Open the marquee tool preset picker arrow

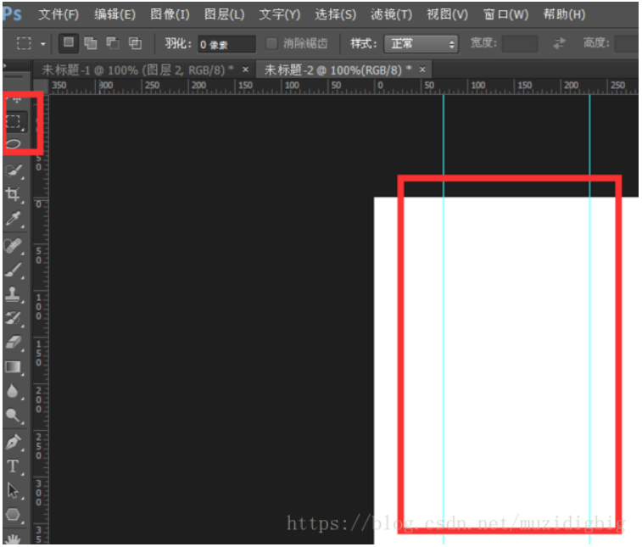point(43,44)
